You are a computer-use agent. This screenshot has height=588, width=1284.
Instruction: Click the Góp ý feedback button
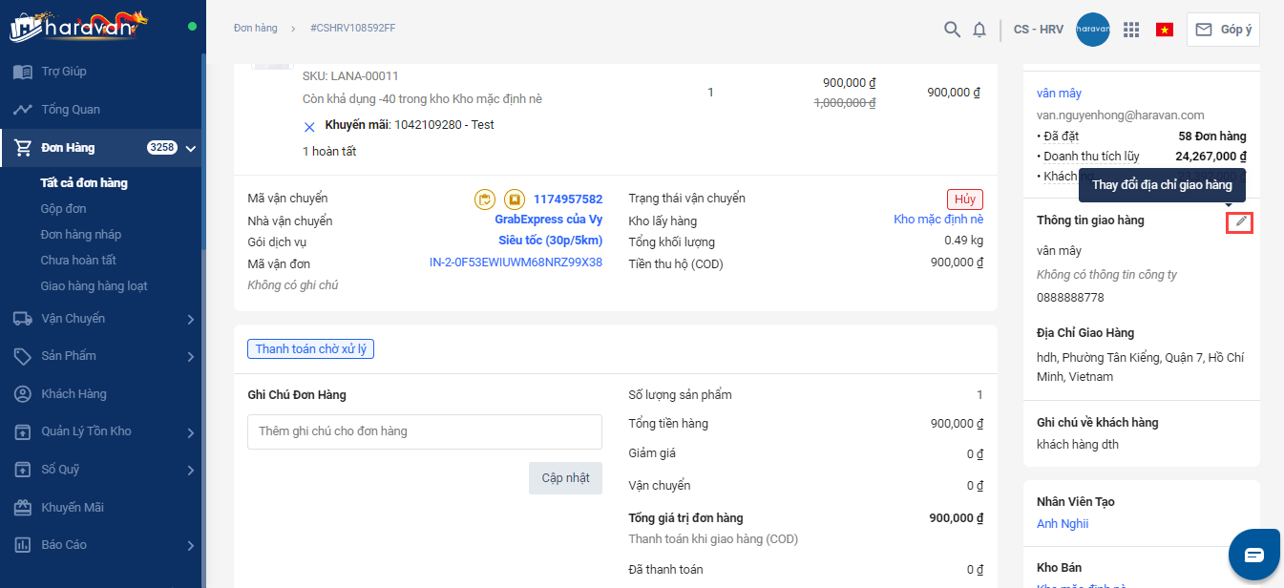point(1223,30)
